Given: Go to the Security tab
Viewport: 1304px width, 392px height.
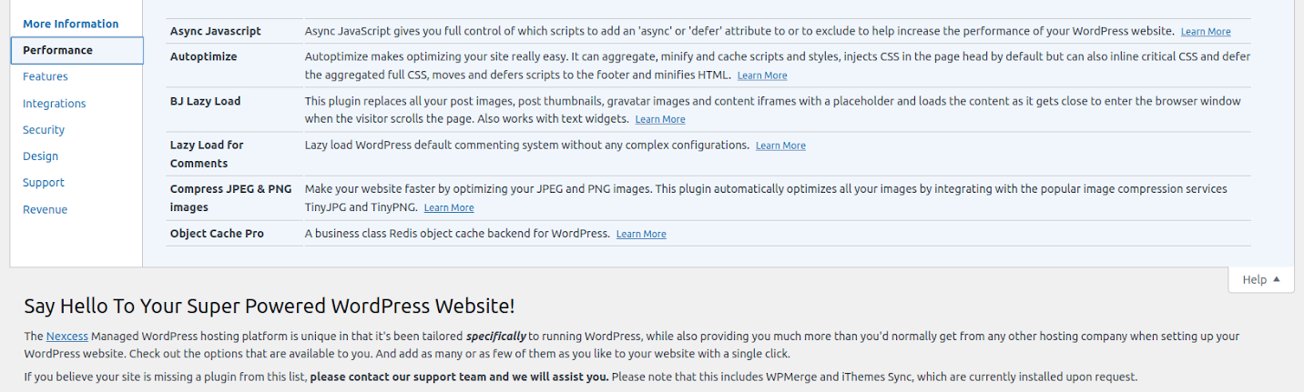Looking at the screenshot, I should (x=44, y=130).
